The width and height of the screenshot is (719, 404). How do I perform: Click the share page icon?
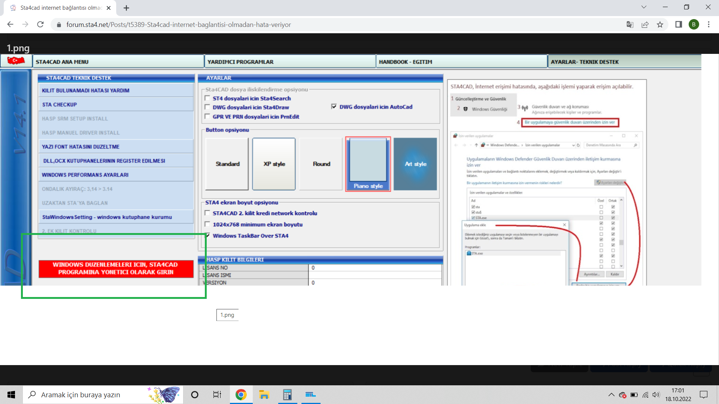645,25
